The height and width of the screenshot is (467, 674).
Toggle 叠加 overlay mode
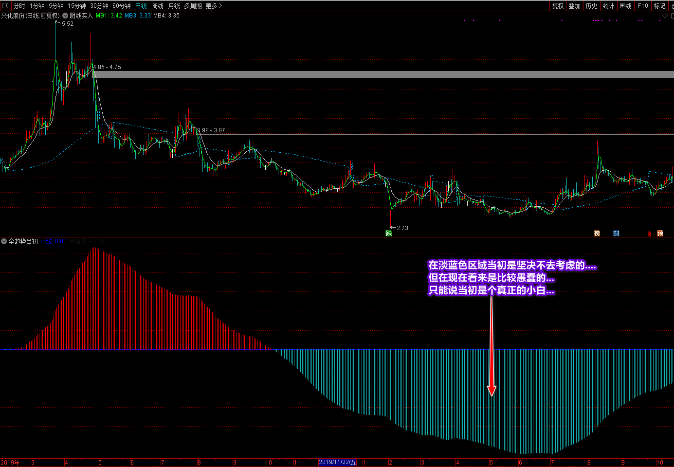574,6
